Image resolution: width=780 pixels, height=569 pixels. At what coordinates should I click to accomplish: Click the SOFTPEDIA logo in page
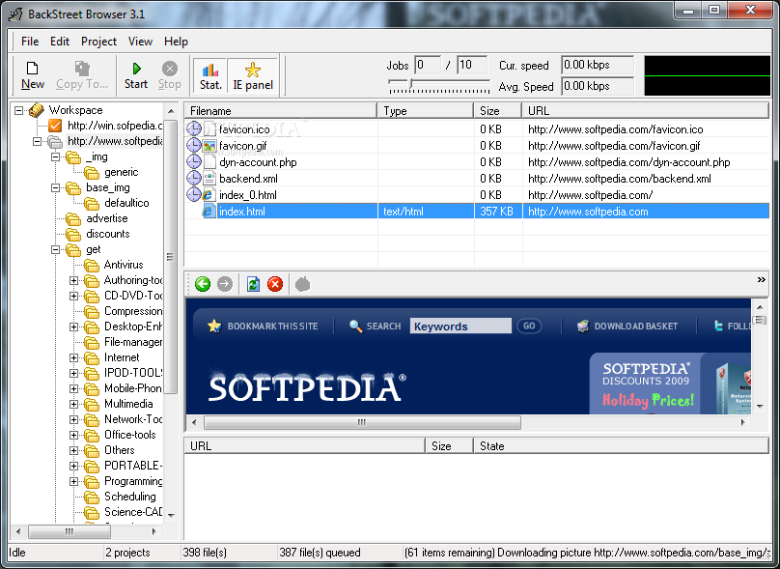click(x=307, y=387)
